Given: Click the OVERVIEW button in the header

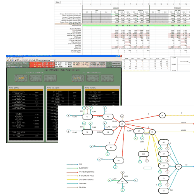Looking at the screenshot, I should pos(116,64).
